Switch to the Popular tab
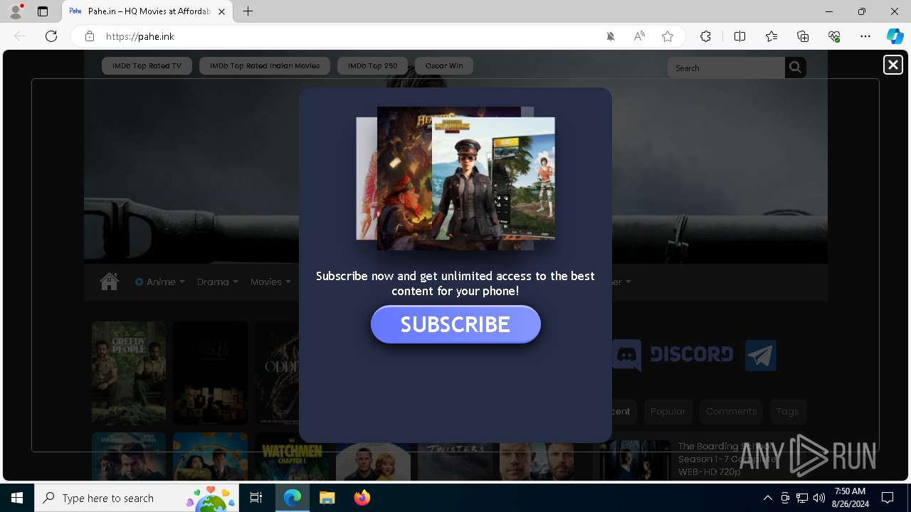Screen dimensions: 911x512 (668, 411)
